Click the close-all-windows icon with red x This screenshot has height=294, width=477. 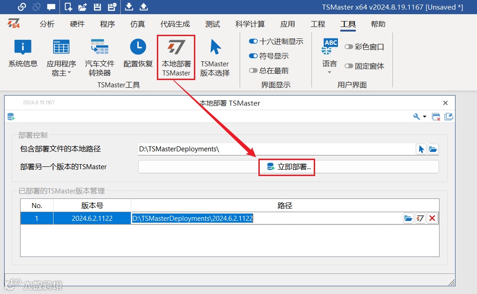(436, 117)
